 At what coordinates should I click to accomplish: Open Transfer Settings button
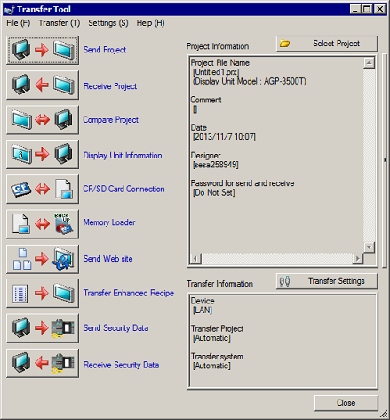tap(327, 281)
